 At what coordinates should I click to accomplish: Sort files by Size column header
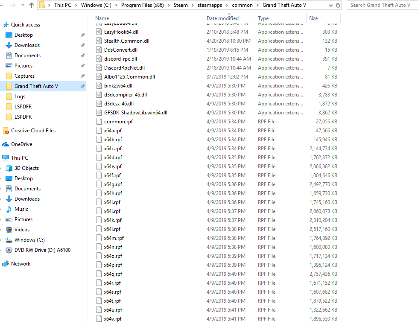tap(313, 18)
